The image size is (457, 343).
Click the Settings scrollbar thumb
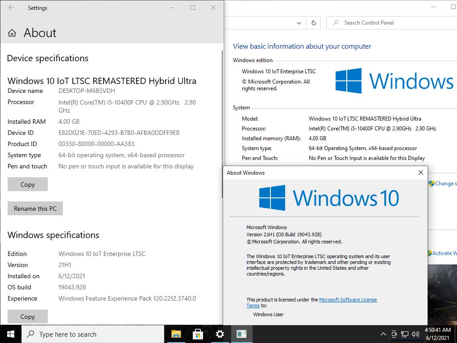pyautogui.click(x=222, y=124)
